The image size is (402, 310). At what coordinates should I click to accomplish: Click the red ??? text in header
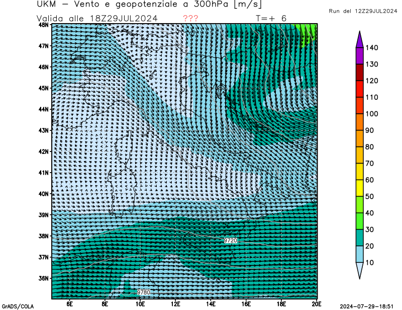coord(190,19)
